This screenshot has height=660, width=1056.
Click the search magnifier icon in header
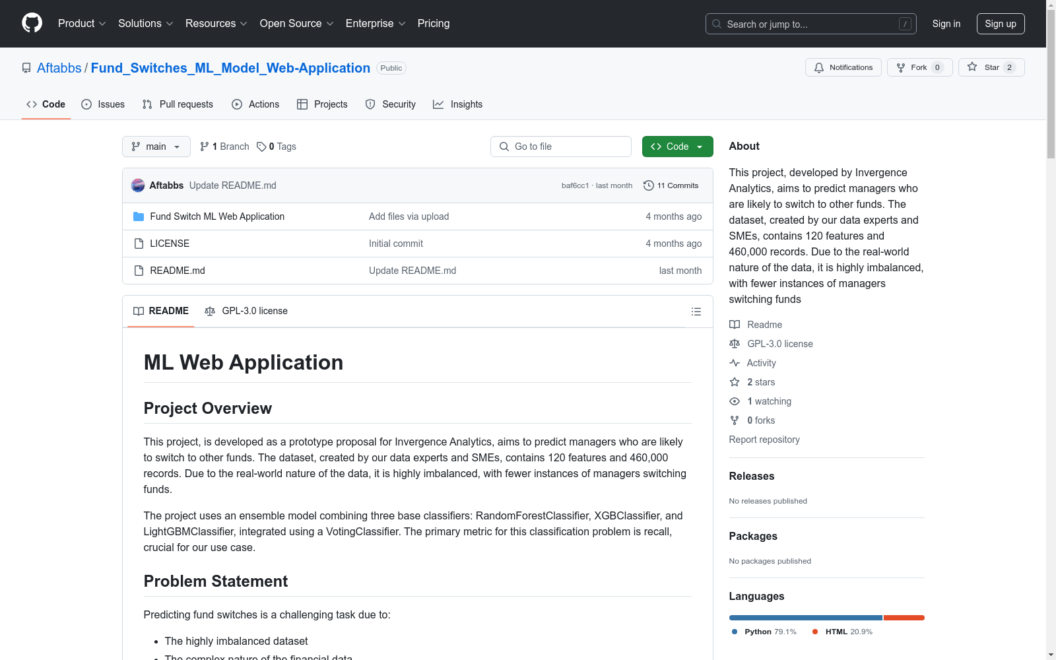click(717, 24)
